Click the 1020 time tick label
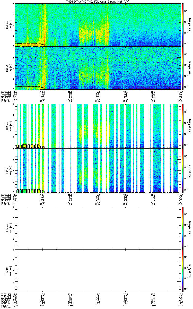 42,305
